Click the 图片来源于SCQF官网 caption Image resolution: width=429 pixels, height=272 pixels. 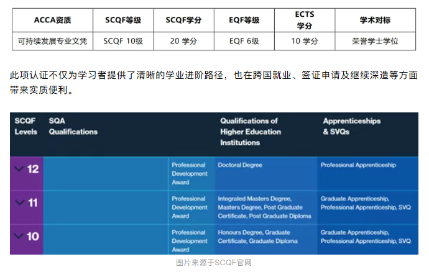(214, 263)
